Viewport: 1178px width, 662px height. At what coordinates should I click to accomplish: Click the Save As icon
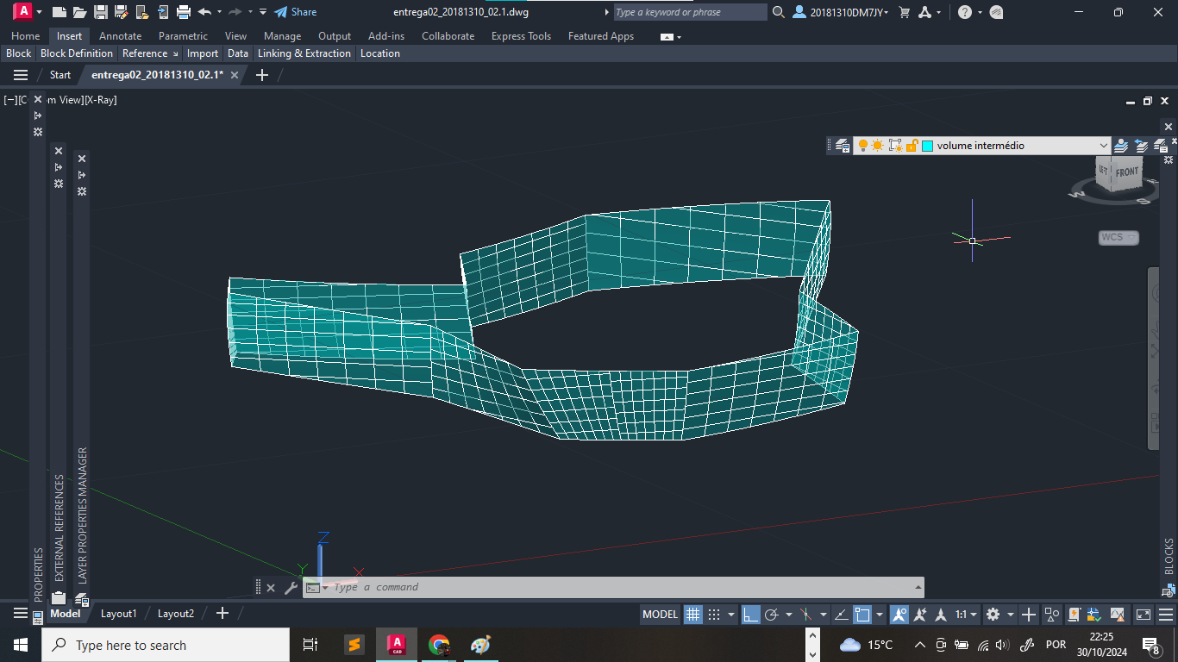point(122,12)
